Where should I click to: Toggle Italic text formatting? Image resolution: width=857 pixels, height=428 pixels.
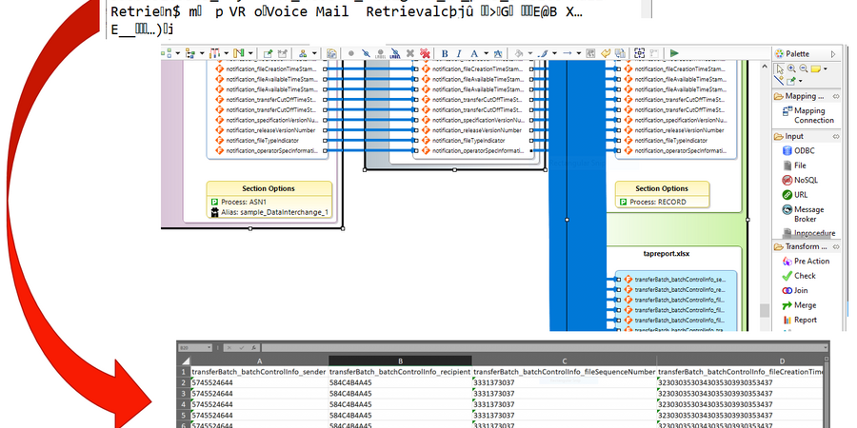coord(459,53)
